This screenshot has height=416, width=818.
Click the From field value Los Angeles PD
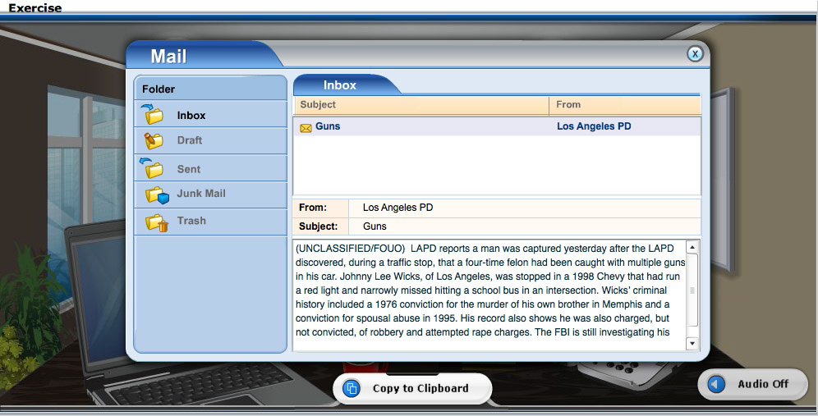coord(398,208)
